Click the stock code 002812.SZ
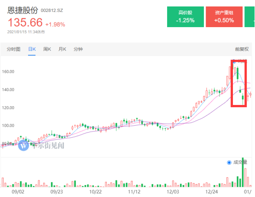This screenshot has height=197, width=255. (x=52, y=11)
